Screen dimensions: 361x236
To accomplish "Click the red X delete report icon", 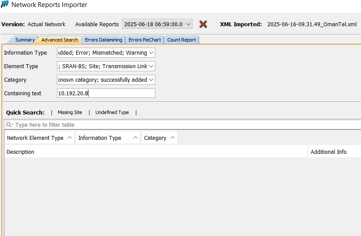I will (x=203, y=24).
